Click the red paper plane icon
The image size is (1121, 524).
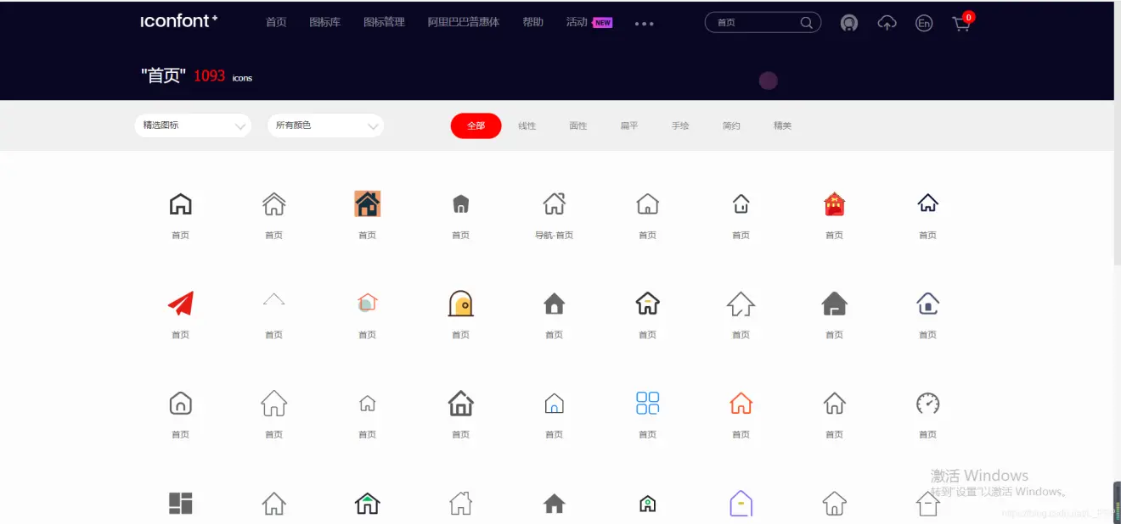click(180, 304)
